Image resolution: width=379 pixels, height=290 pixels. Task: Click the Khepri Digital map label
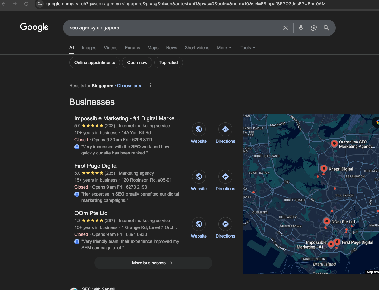click(341, 169)
